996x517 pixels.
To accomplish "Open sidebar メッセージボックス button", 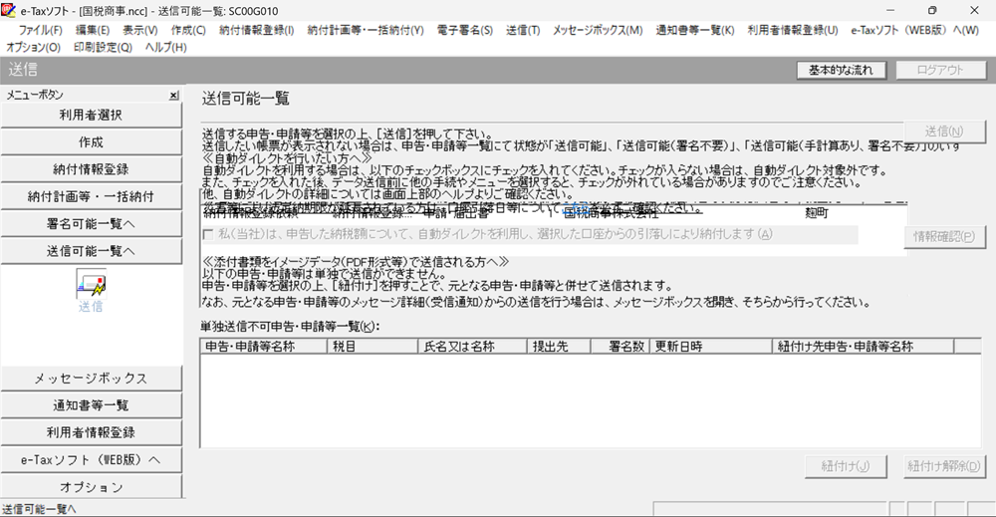I will (x=91, y=379).
